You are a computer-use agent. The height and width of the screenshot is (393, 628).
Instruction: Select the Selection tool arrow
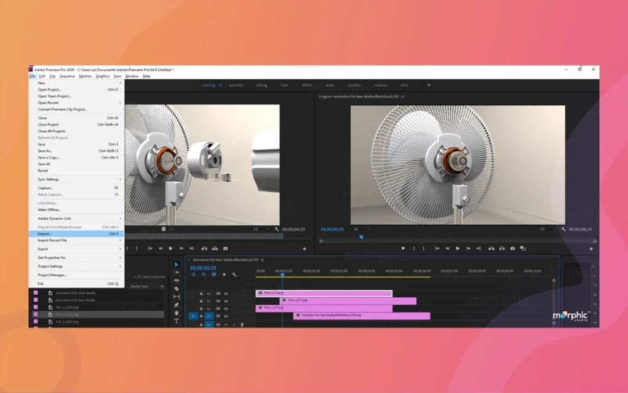177,265
